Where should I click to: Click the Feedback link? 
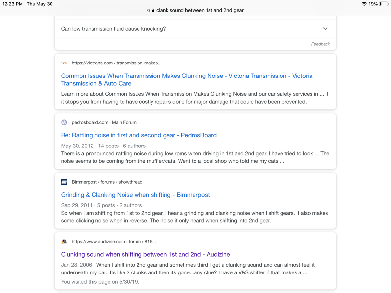[x=320, y=44]
